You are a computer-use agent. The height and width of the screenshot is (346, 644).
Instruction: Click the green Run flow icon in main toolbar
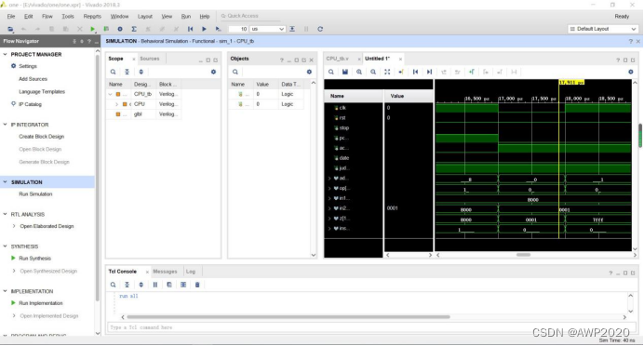pos(92,29)
